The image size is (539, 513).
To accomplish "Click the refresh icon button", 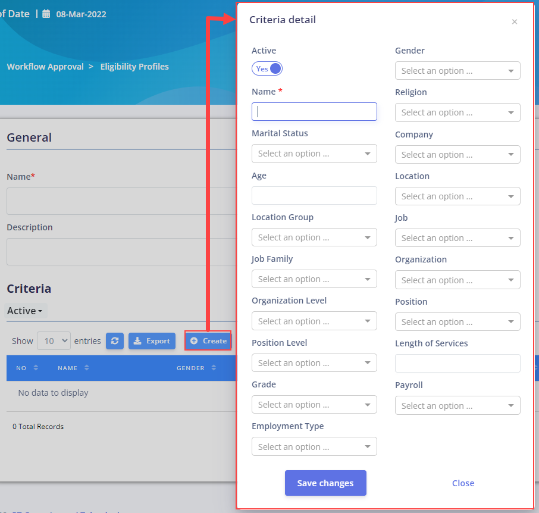I will click(114, 341).
